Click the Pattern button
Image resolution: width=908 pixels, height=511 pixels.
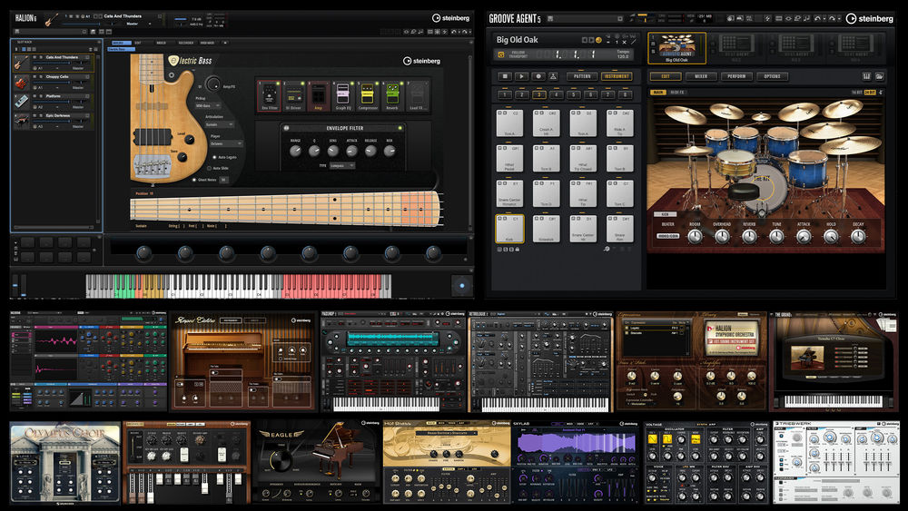(582, 76)
